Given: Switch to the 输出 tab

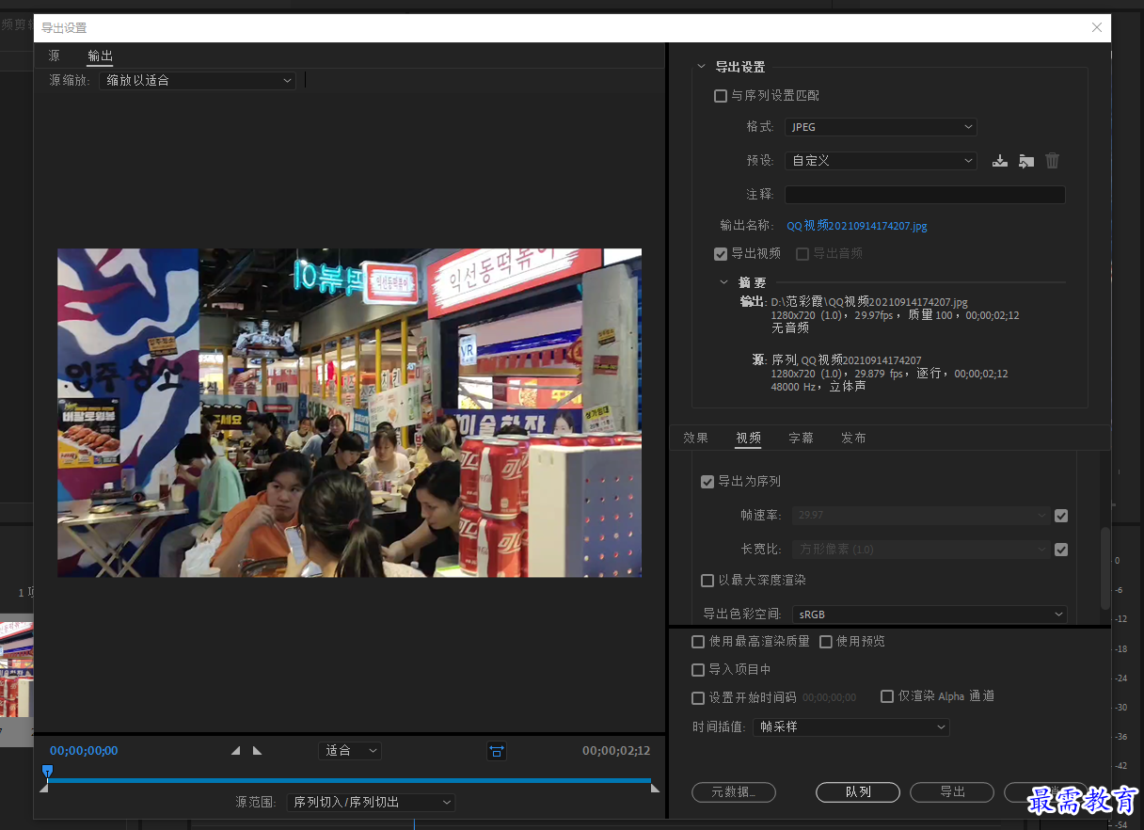Looking at the screenshot, I should tap(100, 56).
